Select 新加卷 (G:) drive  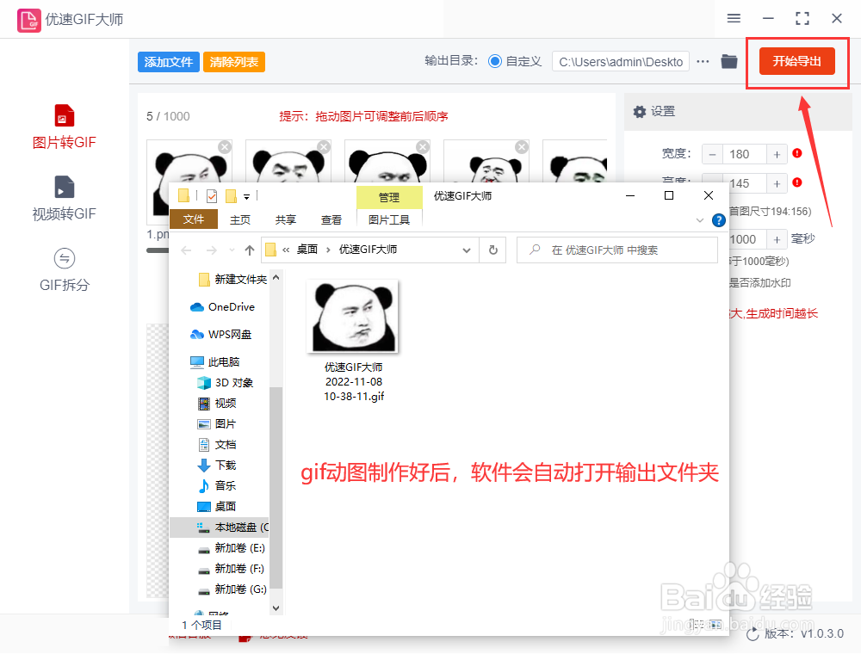[232, 589]
